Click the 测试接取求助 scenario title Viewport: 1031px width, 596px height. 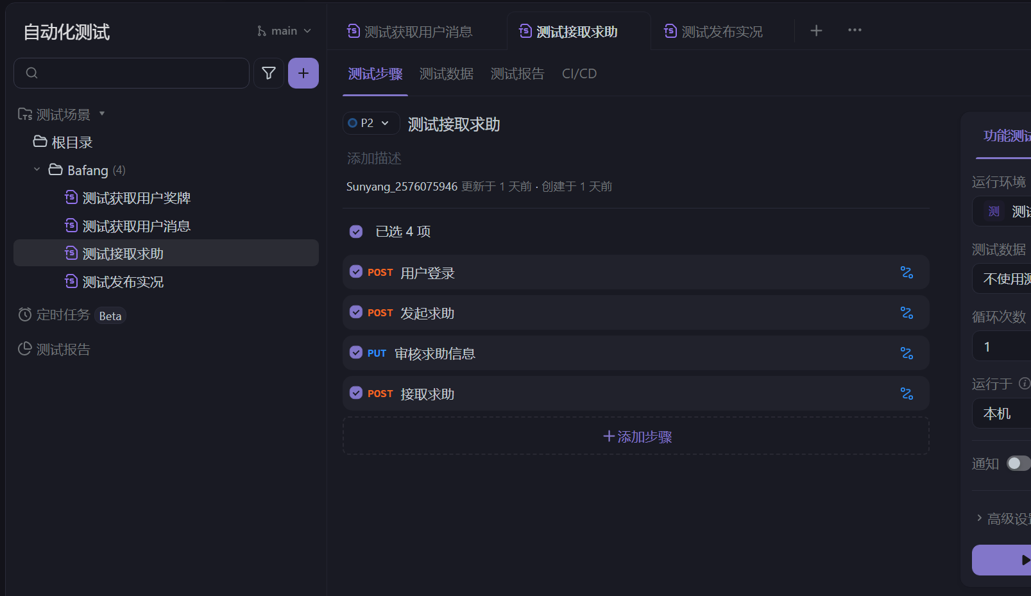(454, 124)
